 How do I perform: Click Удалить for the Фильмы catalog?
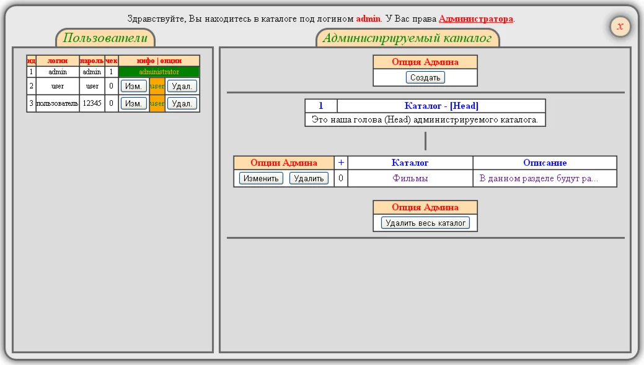tap(309, 178)
